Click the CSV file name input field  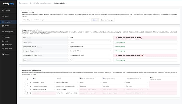click(x=56, y=20)
